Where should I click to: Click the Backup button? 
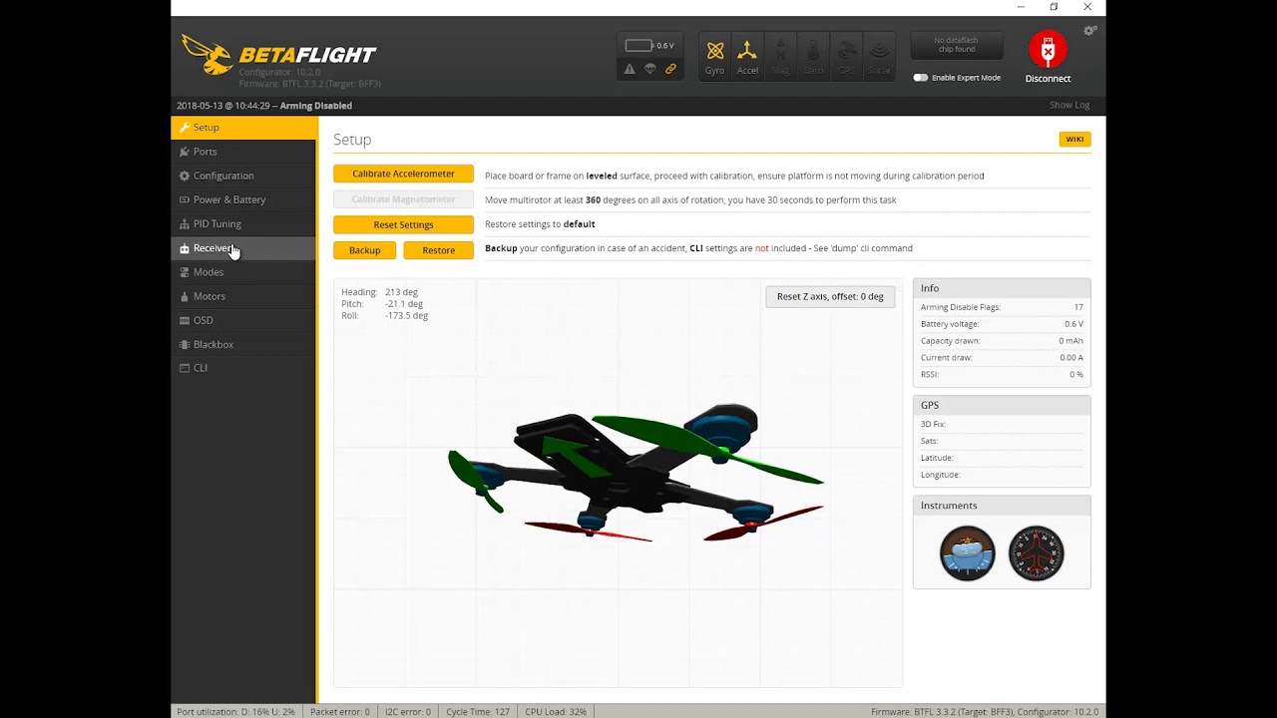(x=364, y=250)
